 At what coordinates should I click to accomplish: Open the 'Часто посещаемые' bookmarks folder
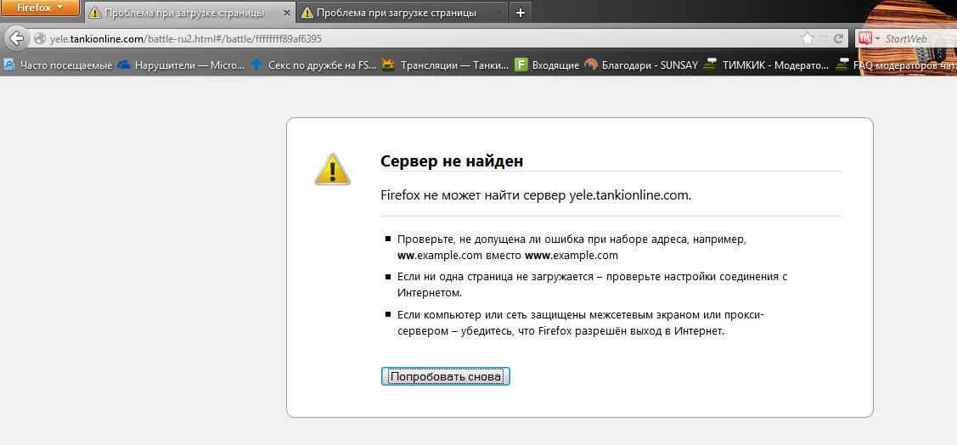tap(58, 65)
